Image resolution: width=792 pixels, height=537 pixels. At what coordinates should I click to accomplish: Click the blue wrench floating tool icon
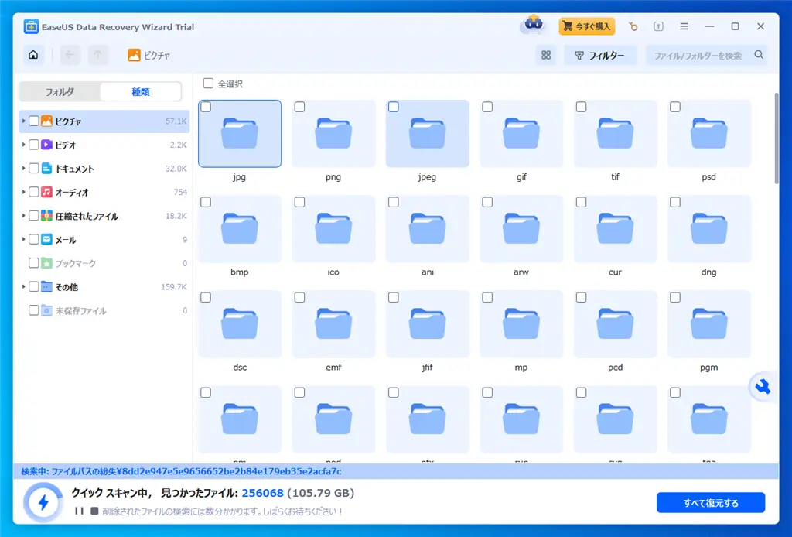(761, 387)
